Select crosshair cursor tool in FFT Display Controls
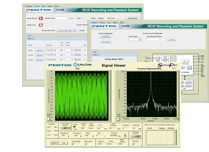 coord(133,136)
